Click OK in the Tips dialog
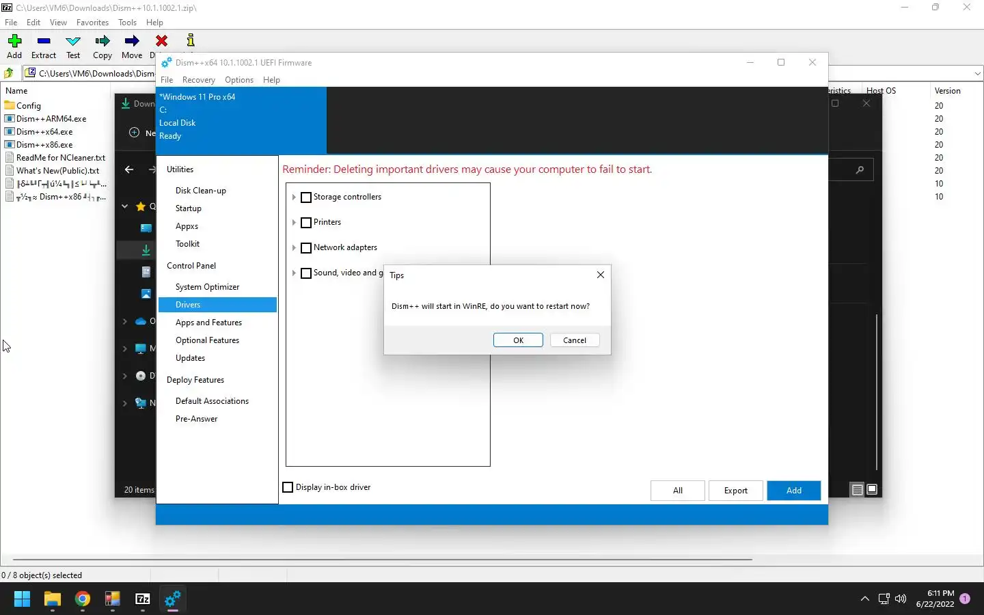This screenshot has width=984, height=615. (x=518, y=340)
